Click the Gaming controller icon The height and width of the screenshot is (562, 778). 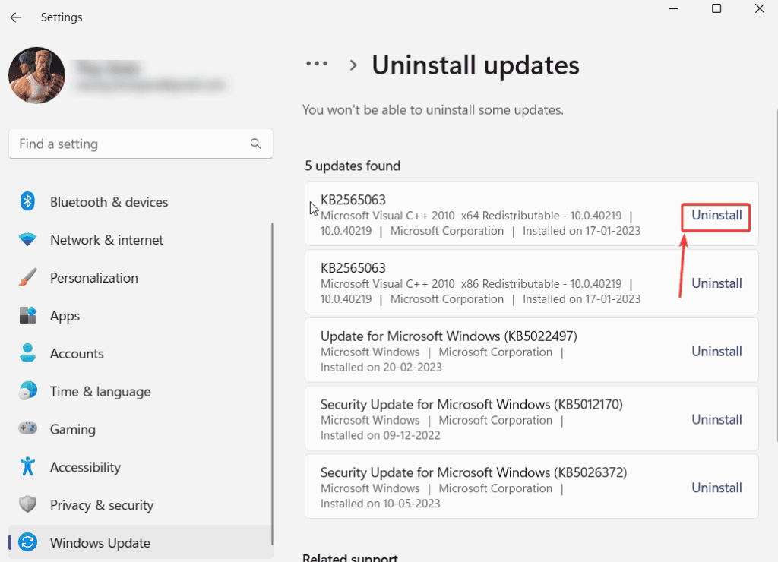click(x=28, y=428)
